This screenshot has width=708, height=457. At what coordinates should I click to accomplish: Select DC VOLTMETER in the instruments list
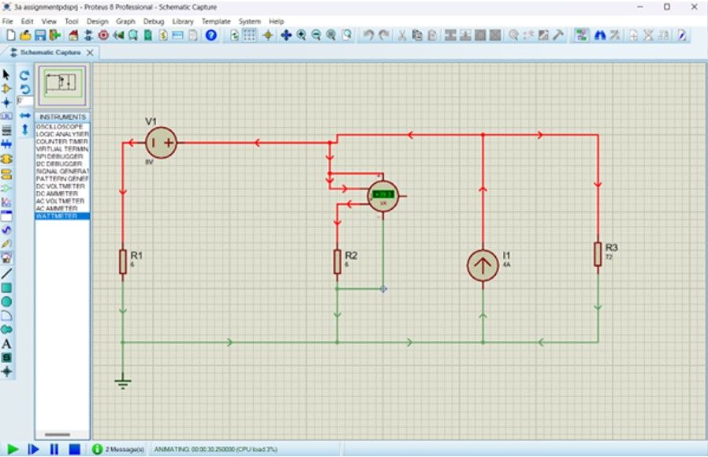pyautogui.click(x=62, y=186)
